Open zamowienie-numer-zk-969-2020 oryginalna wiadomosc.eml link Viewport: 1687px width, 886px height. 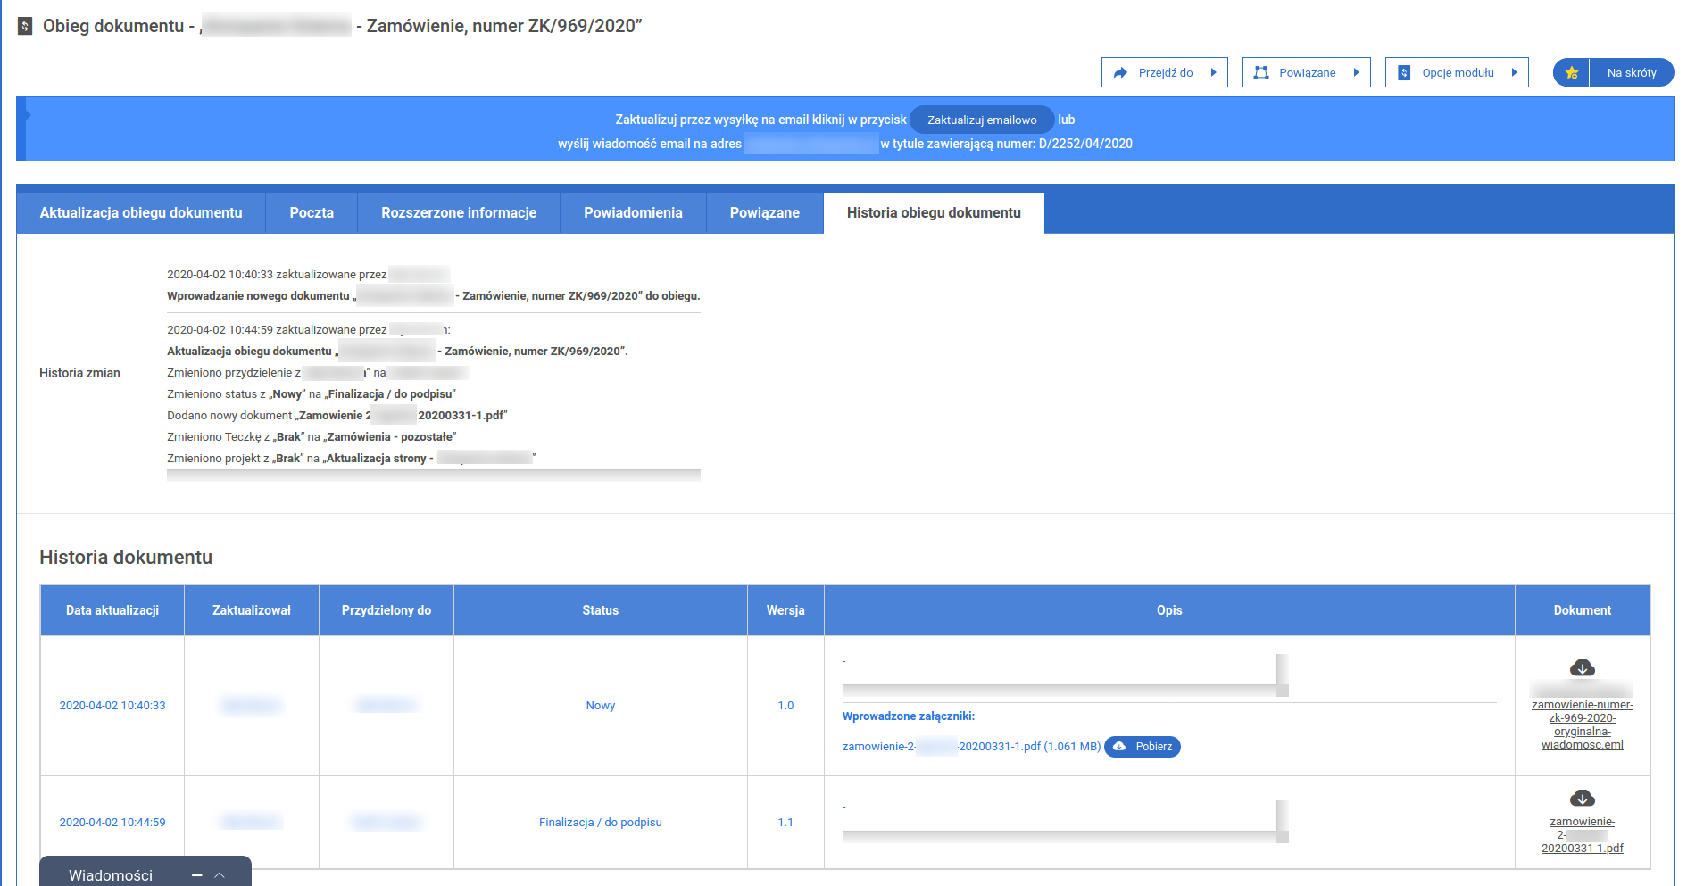1582,725
